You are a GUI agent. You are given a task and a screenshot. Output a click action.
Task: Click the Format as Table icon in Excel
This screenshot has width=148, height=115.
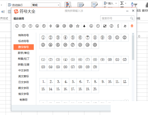81,5
